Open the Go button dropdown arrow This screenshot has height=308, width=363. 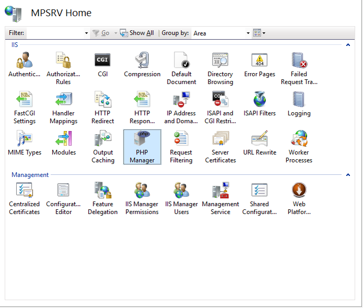tap(115, 33)
